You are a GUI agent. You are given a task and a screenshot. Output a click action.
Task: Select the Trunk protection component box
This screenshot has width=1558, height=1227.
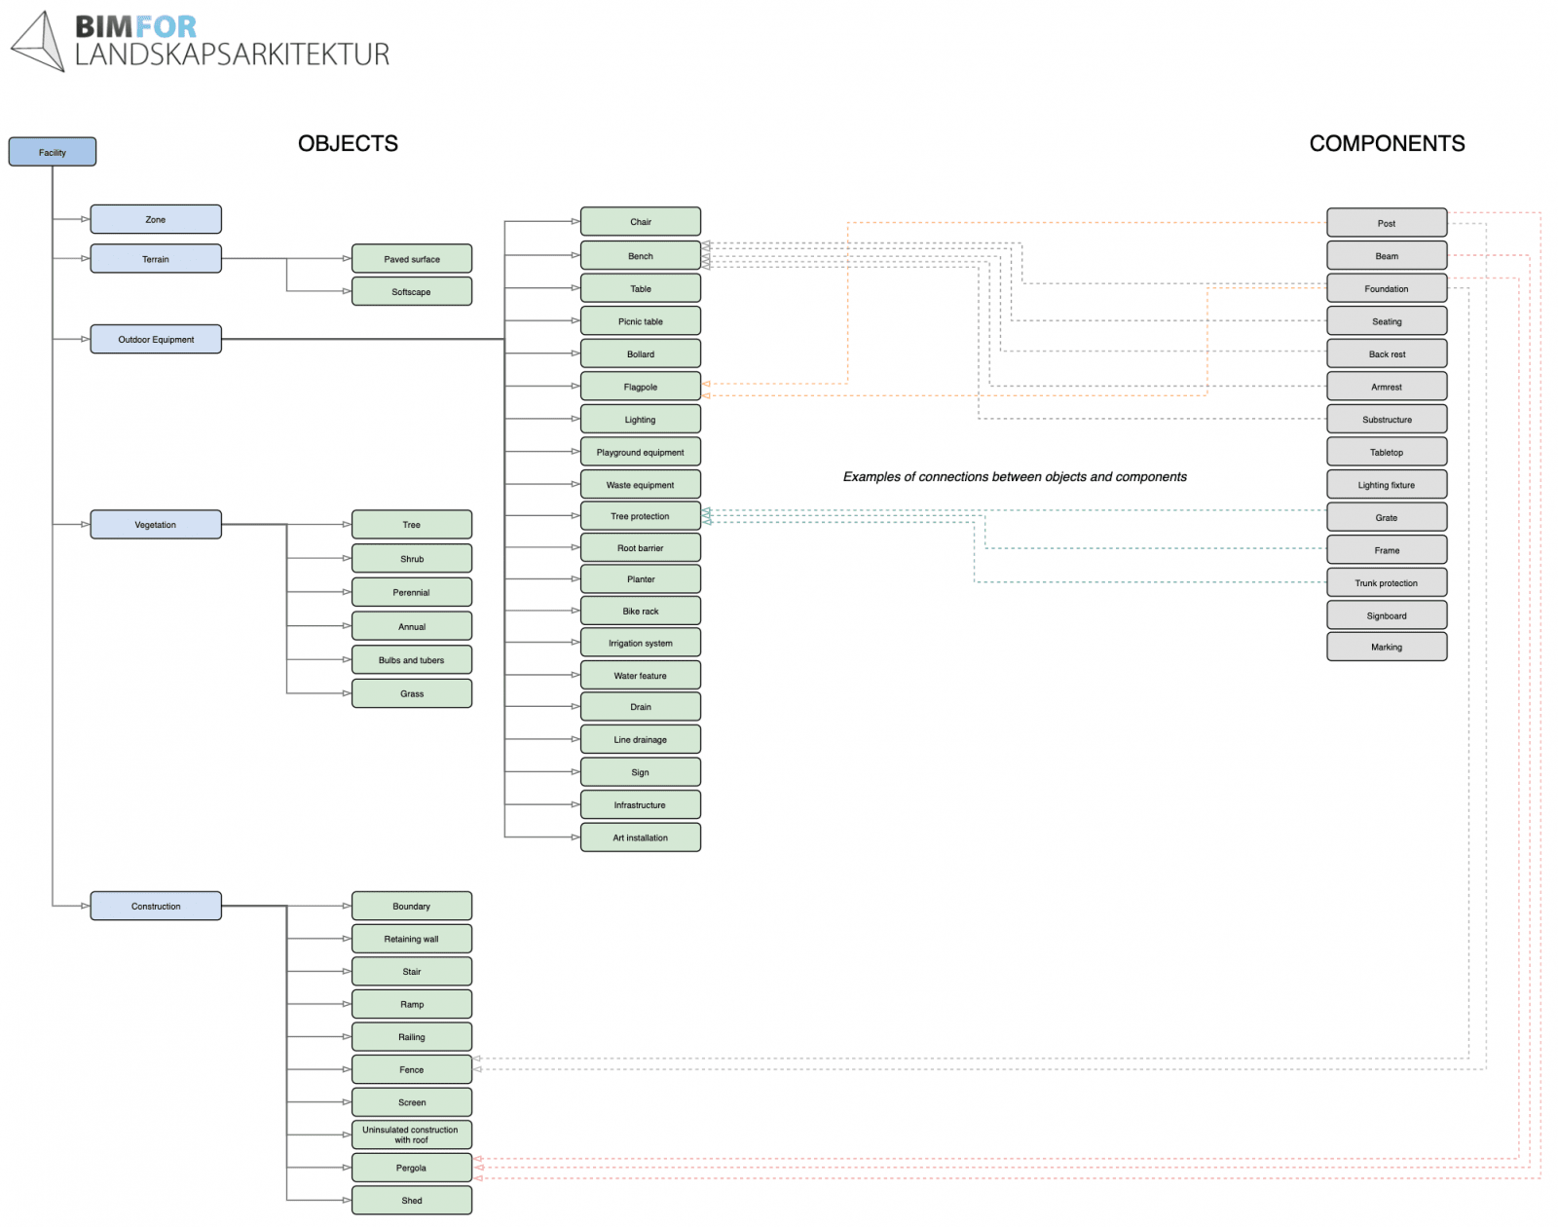[x=1387, y=582]
